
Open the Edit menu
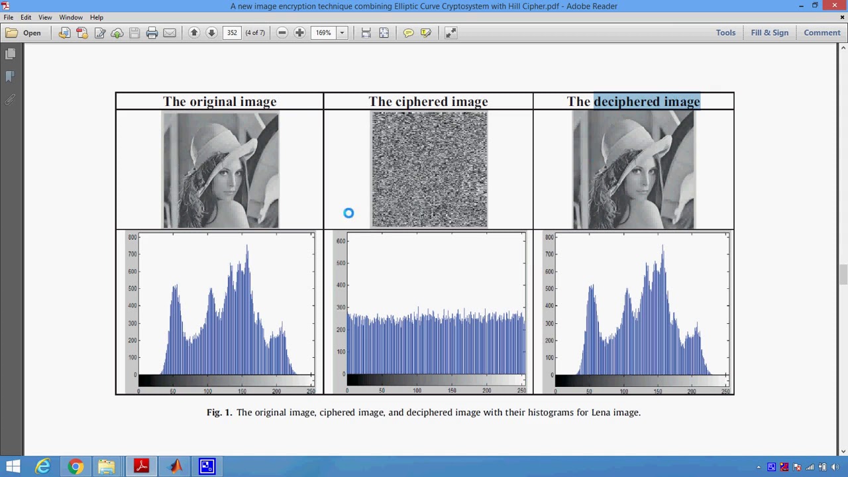[x=26, y=17]
